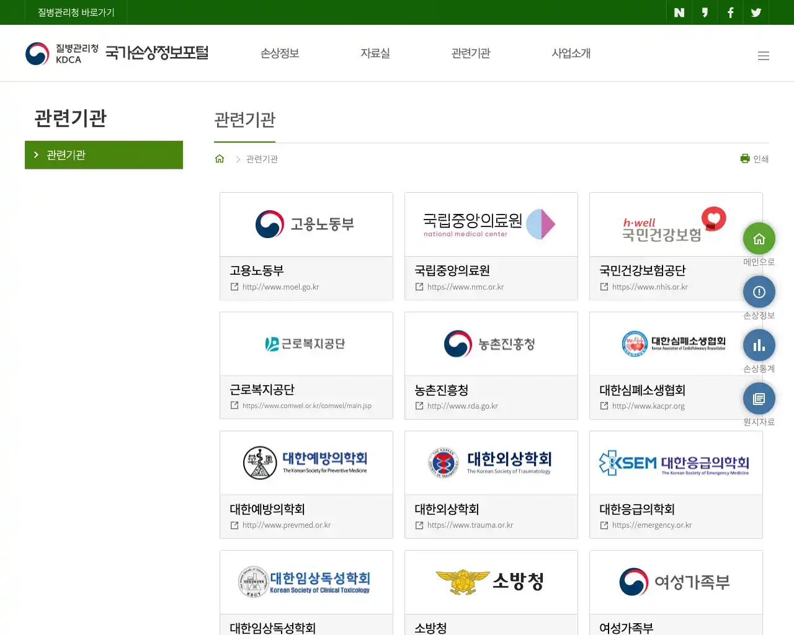Click the 여성가족부 logo image
Image resolution: width=794 pixels, height=635 pixels.
pos(674,582)
